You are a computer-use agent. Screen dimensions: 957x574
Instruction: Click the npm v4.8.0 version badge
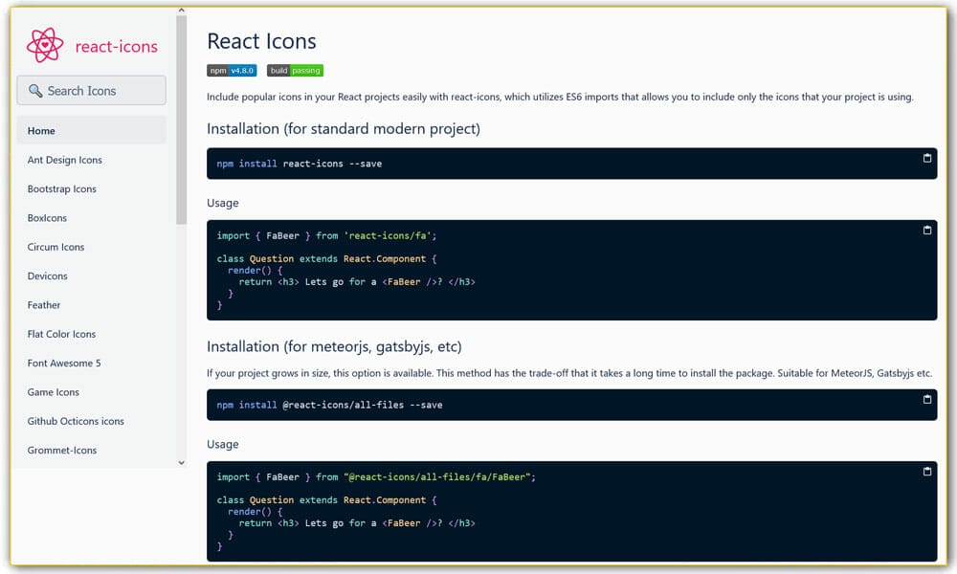pyautogui.click(x=232, y=70)
